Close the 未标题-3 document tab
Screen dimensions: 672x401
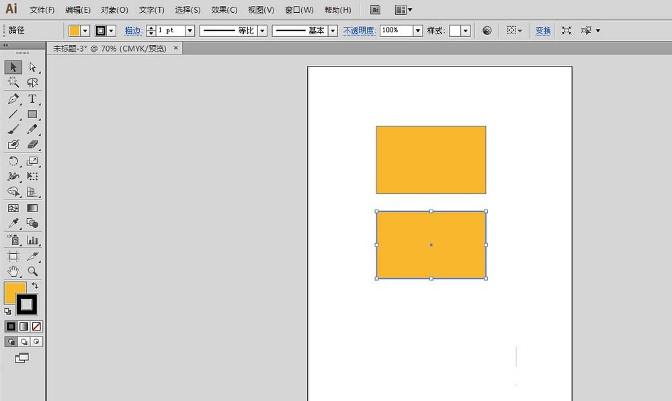coord(175,48)
